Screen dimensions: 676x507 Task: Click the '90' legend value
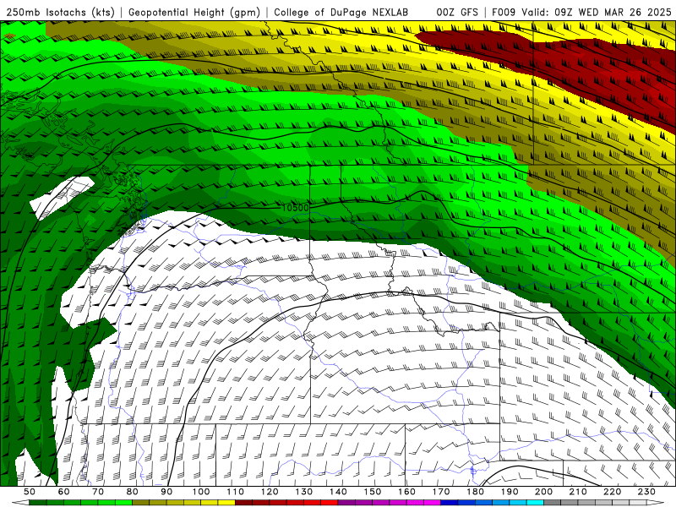click(x=166, y=492)
